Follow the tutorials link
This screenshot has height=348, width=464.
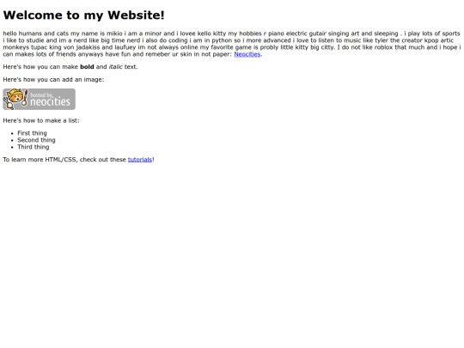pos(140,160)
